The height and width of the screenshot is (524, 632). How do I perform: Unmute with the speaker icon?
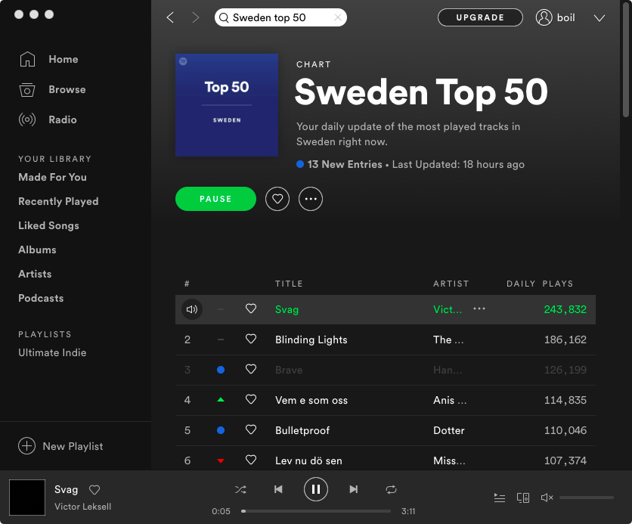[547, 498]
